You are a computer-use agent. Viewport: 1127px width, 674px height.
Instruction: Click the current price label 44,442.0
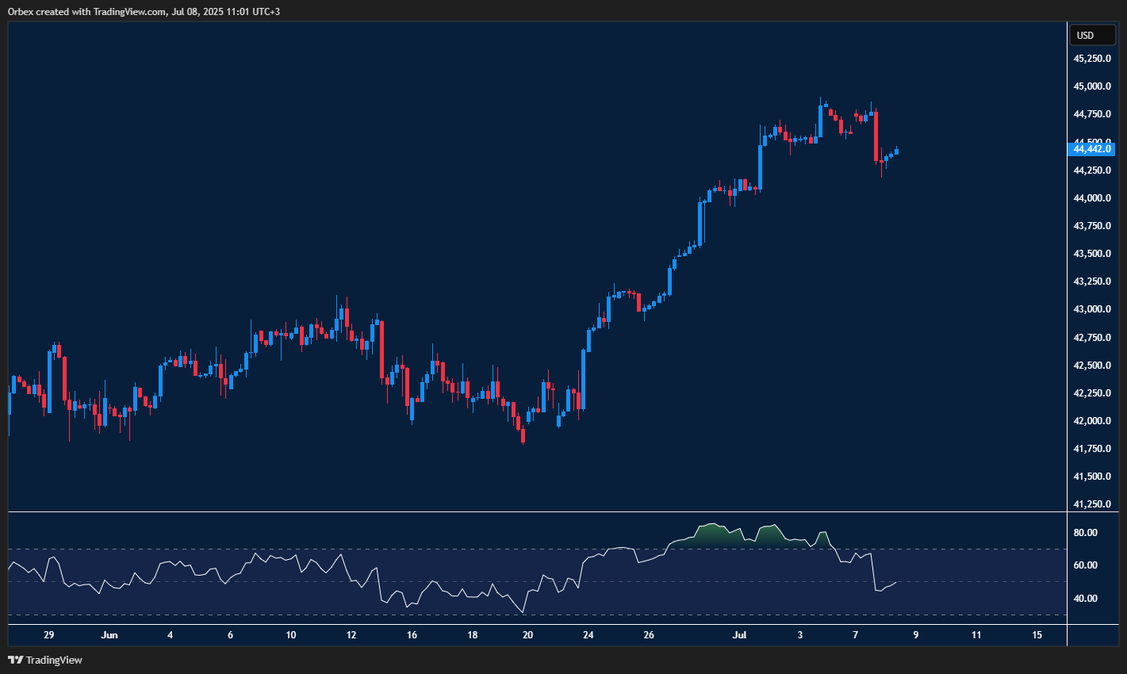tap(1092, 149)
